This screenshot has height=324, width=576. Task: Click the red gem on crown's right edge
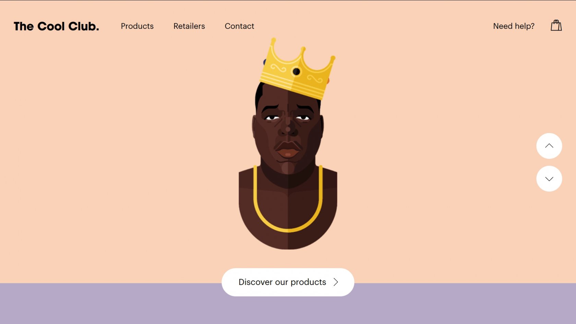tap(328, 81)
